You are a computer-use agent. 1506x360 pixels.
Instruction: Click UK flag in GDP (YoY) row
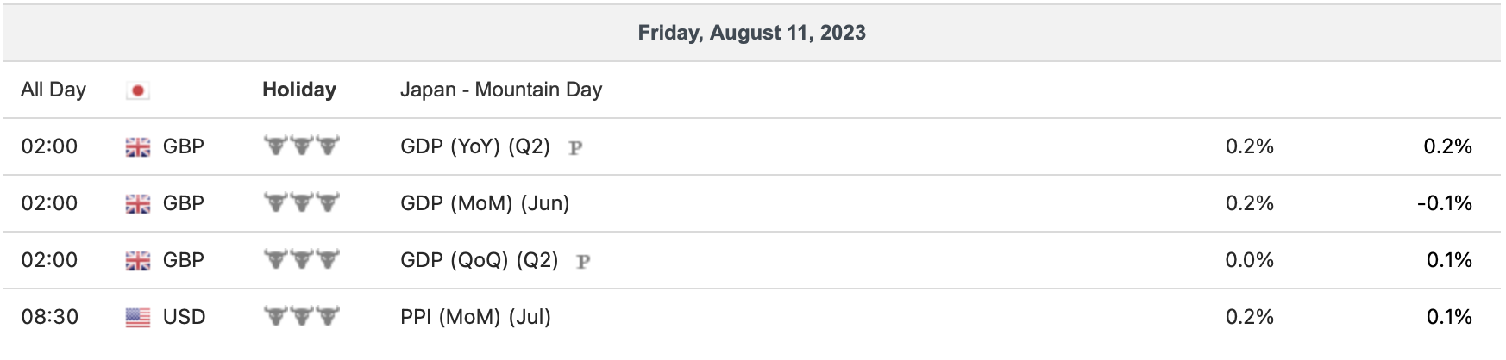138,147
